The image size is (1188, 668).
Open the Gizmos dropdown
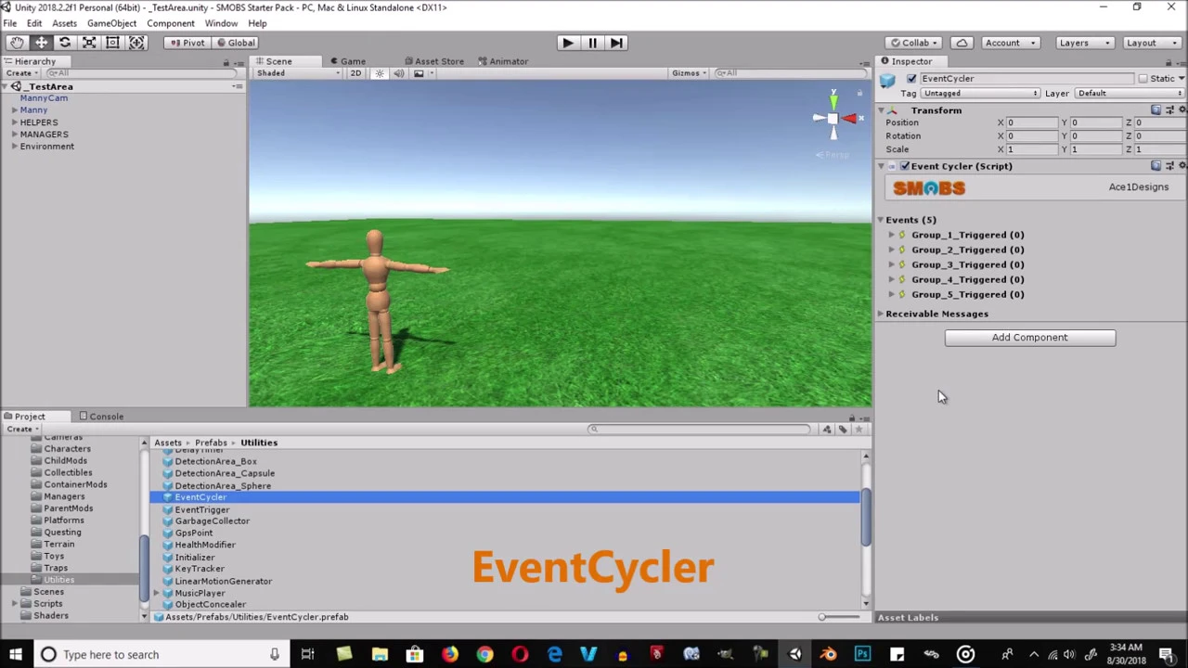pos(690,73)
